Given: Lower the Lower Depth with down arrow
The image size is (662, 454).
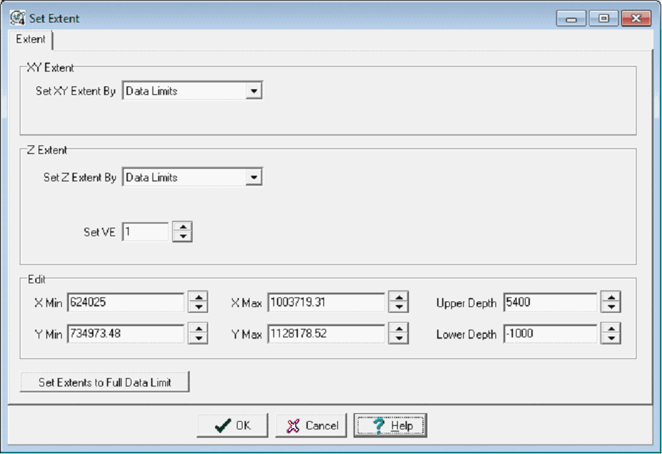Looking at the screenshot, I should tap(611, 339).
